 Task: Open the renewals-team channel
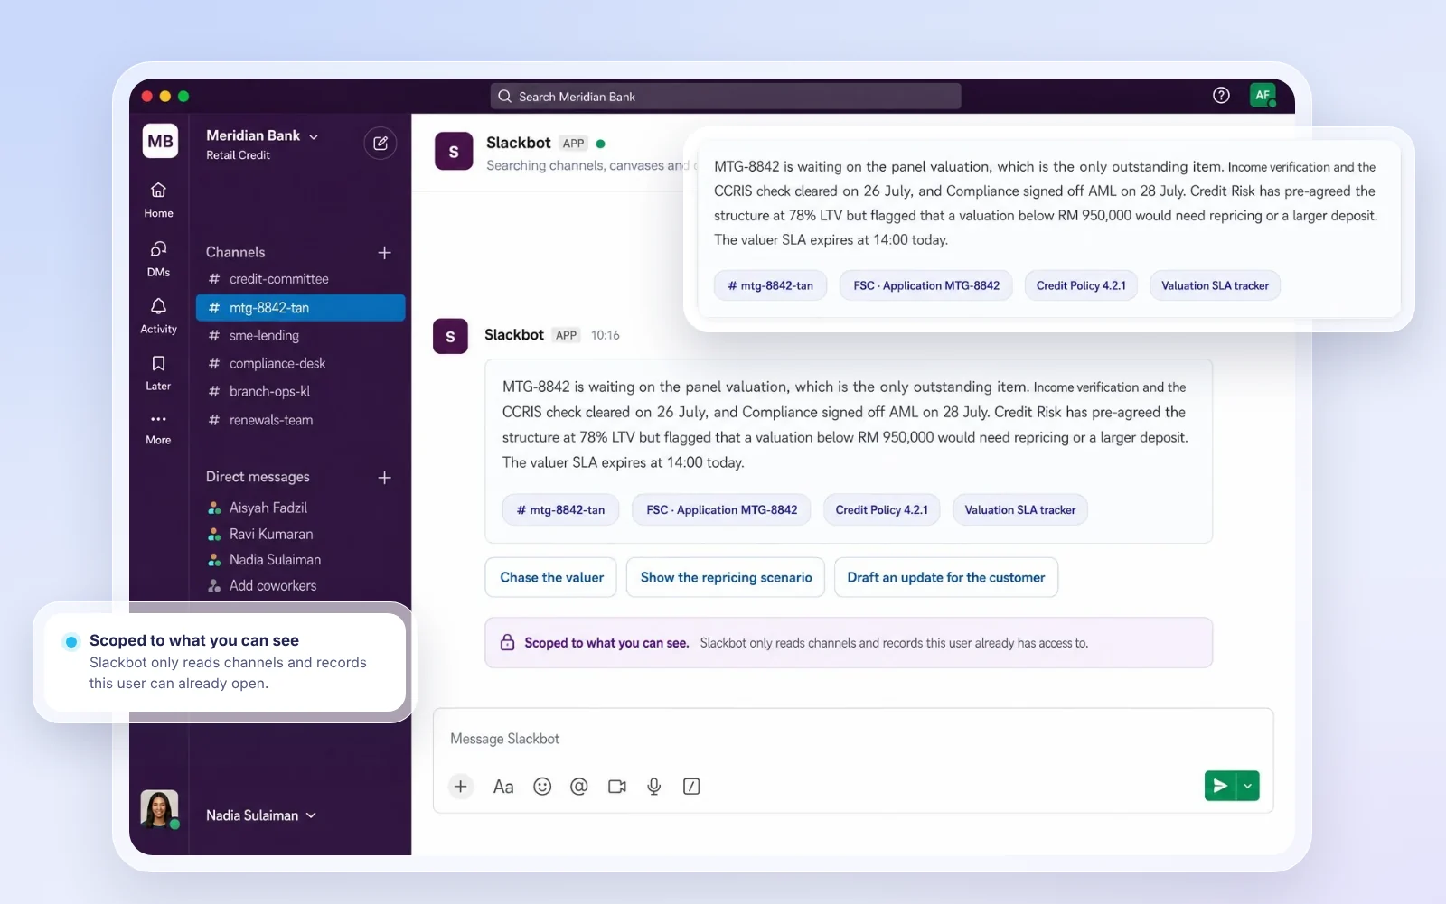[x=300, y=420]
